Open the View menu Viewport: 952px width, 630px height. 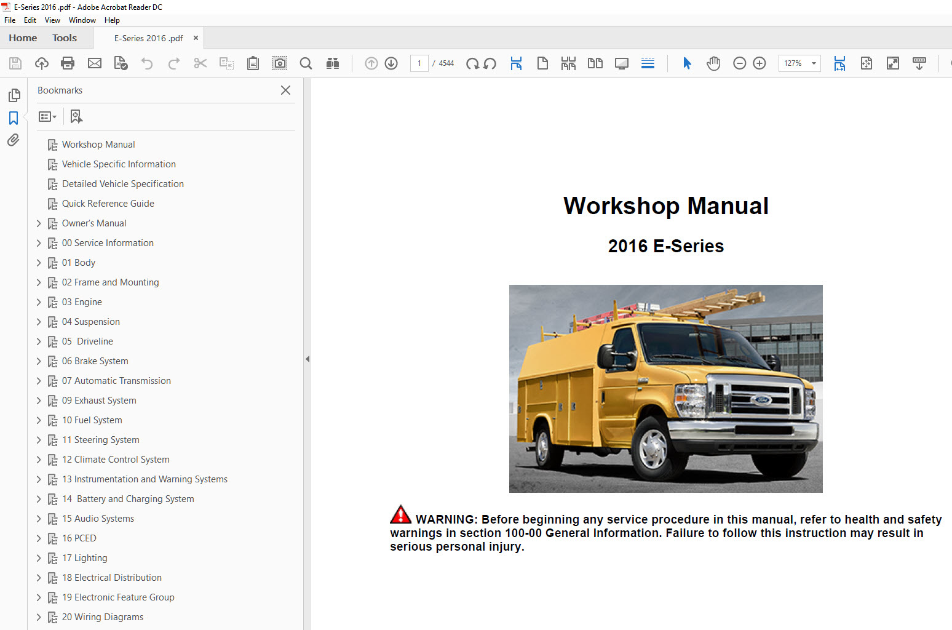point(52,20)
